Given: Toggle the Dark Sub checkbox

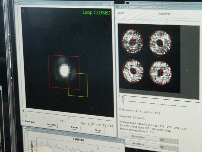Looking at the screenshot, I should click(23, 121).
